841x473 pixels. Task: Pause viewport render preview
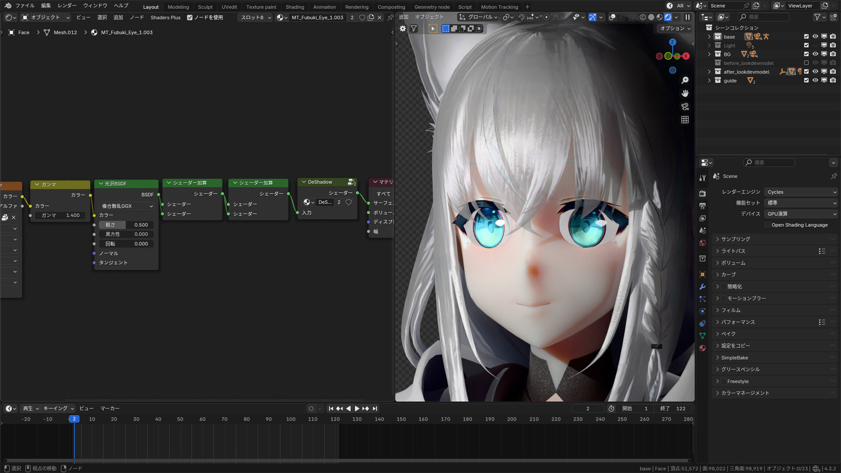point(687,17)
